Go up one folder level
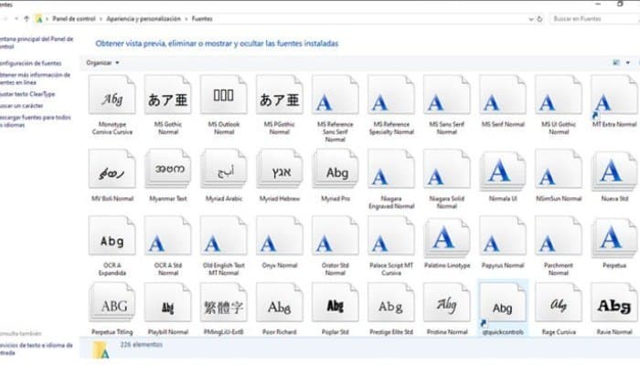This screenshot has height=365, width=640. coord(27,19)
